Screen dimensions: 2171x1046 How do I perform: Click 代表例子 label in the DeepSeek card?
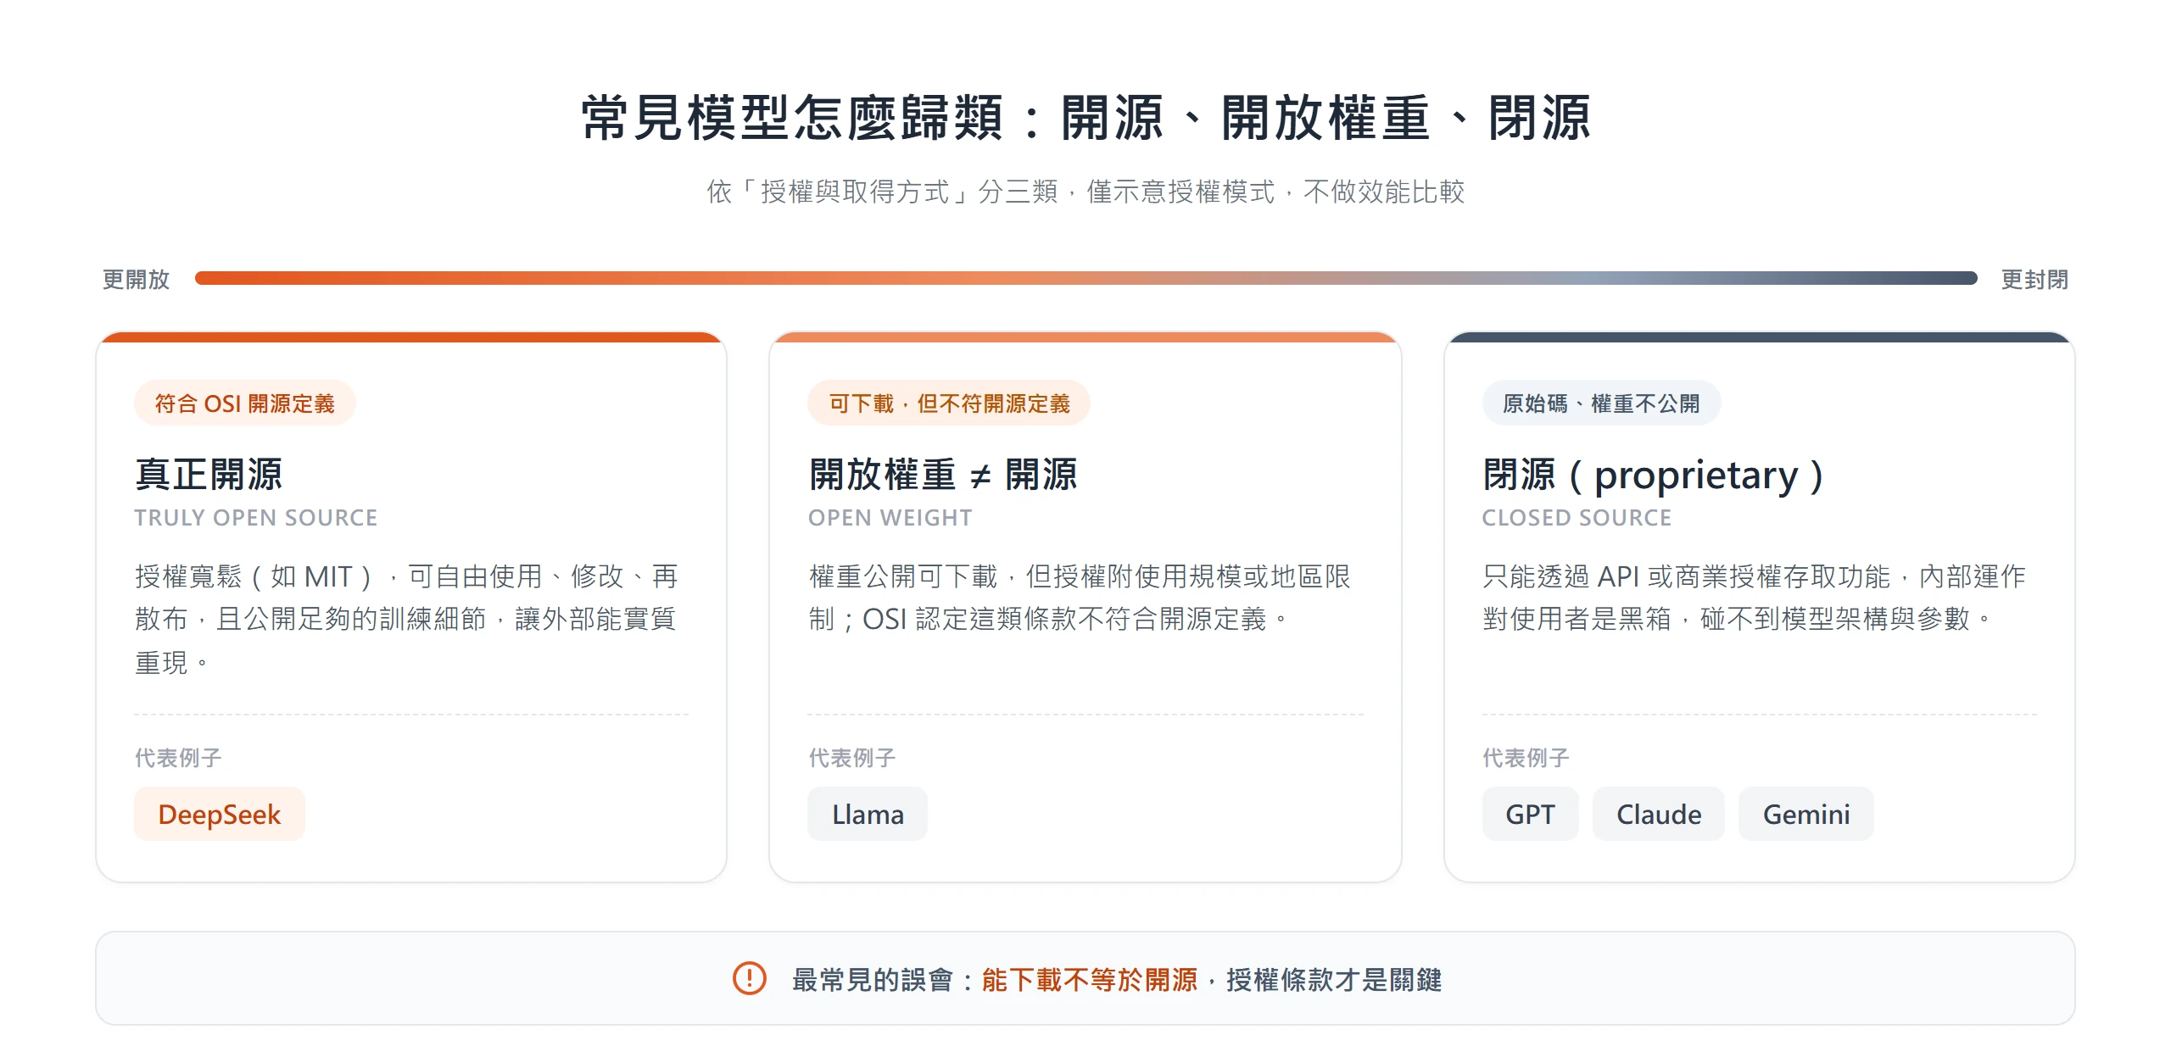[x=178, y=757]
